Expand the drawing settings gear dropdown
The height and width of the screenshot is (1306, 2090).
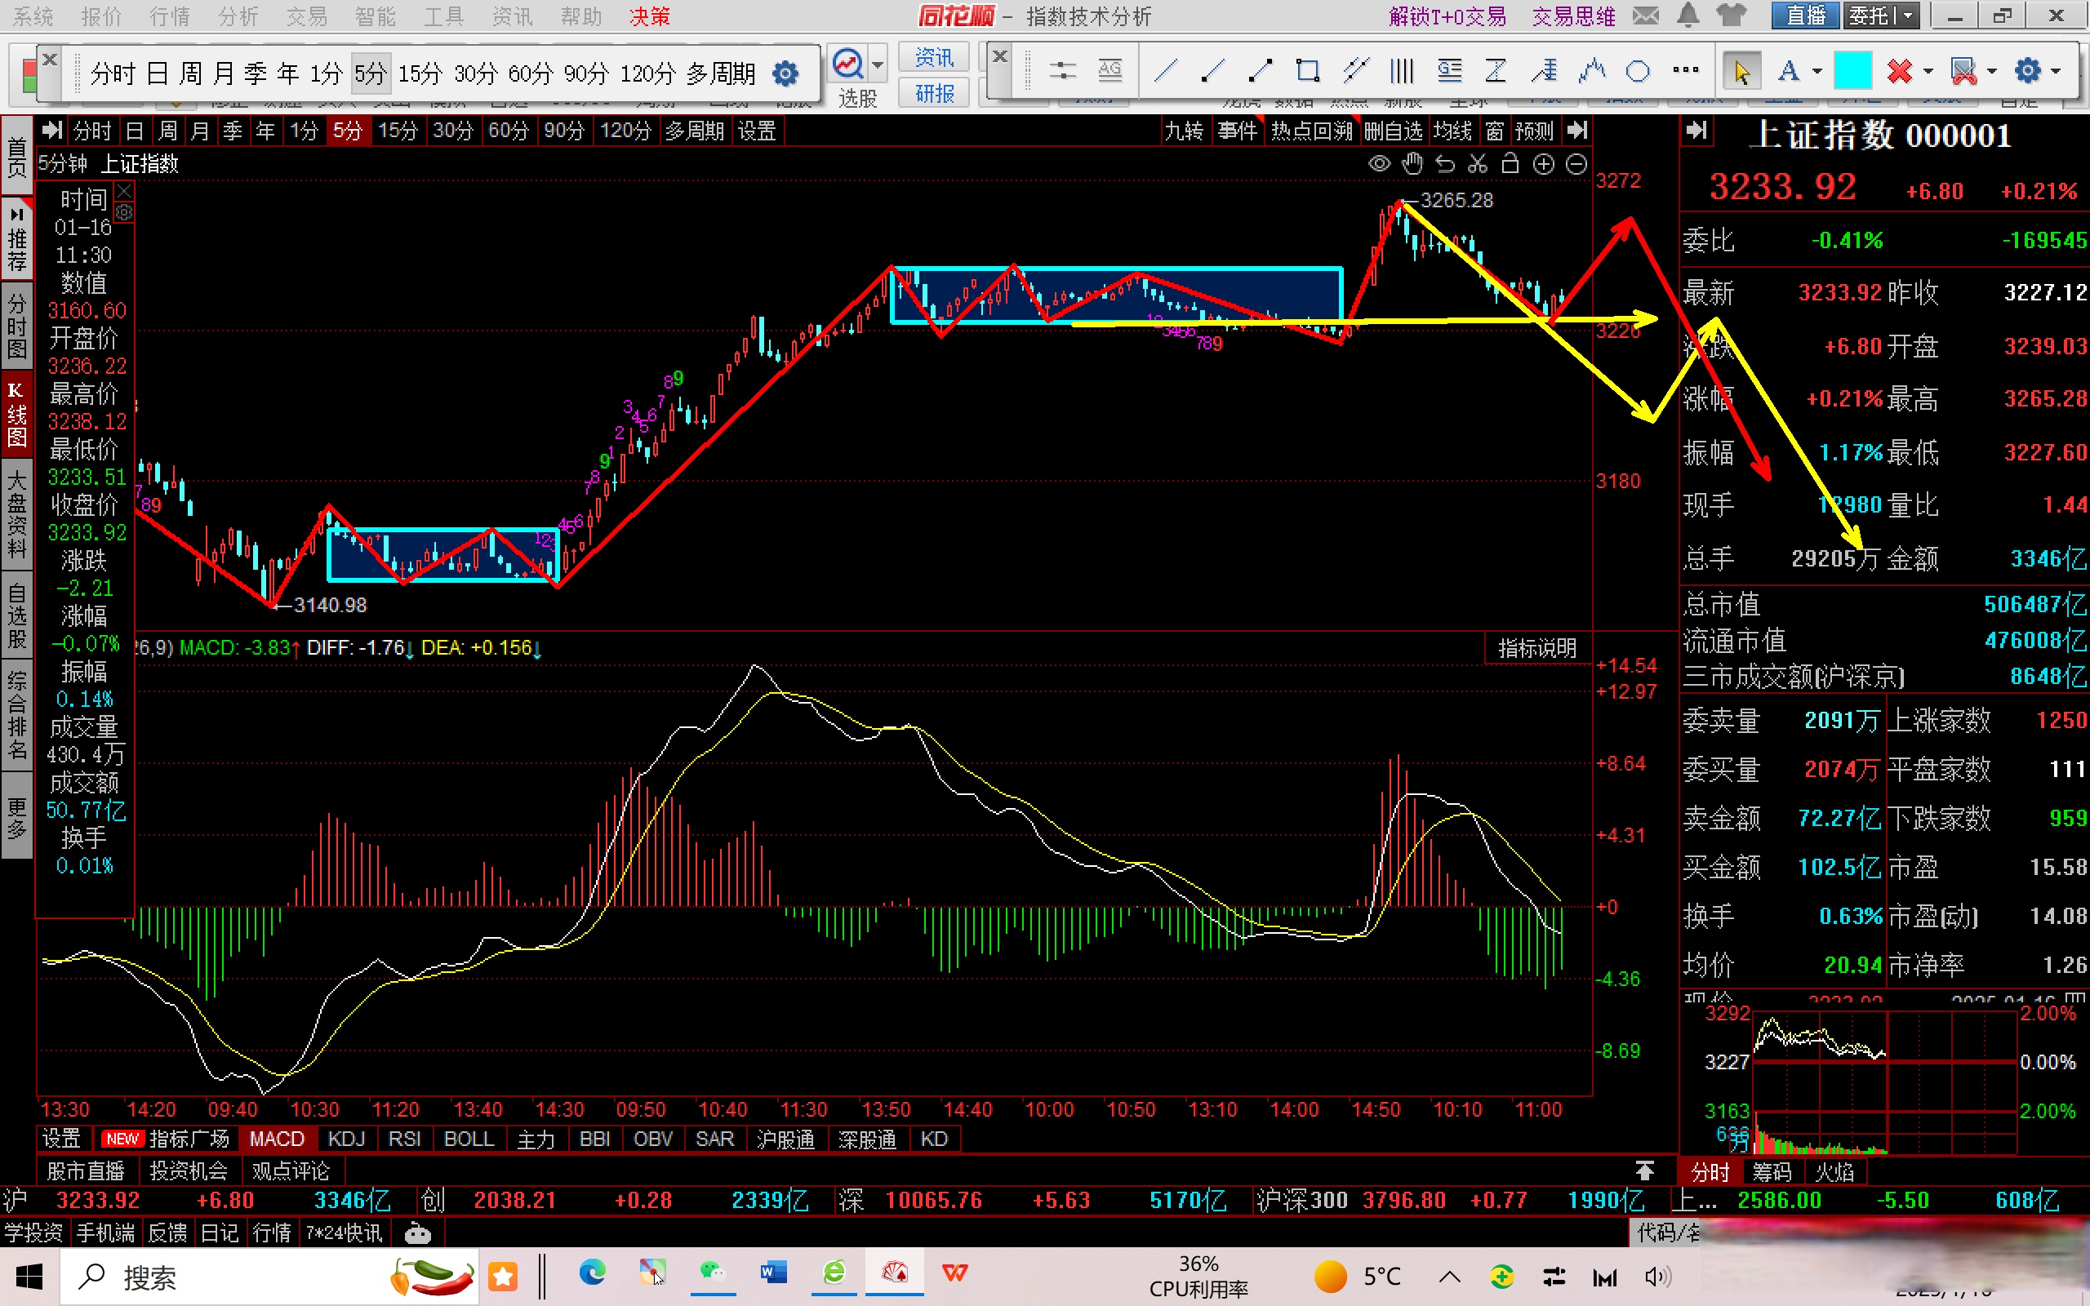(2057, 72)
